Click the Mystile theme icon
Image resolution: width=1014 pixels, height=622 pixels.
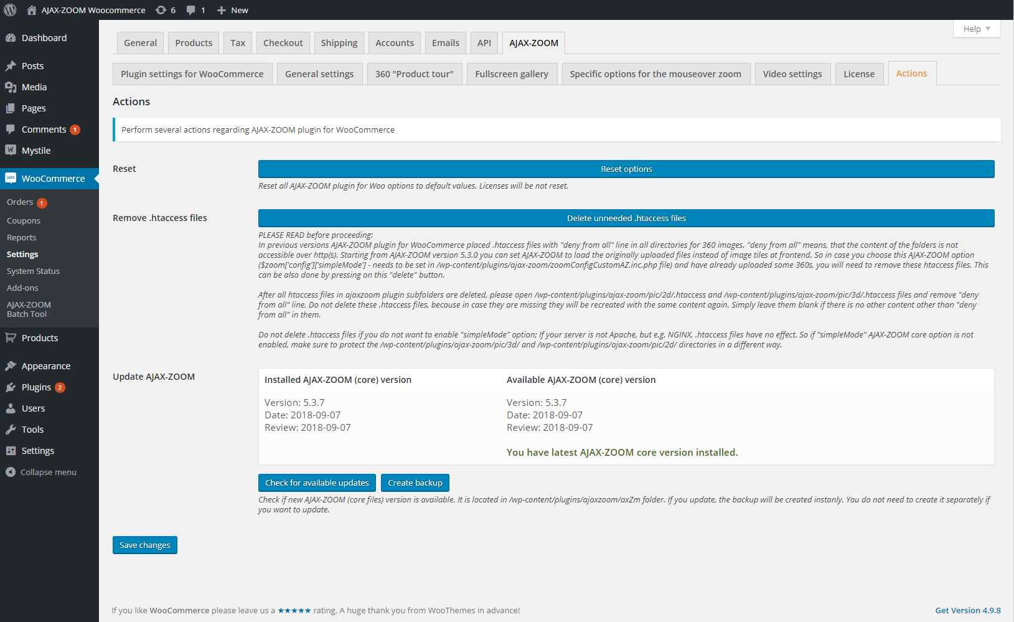(11, 150)
